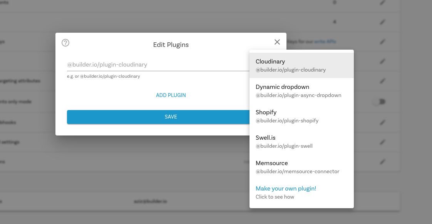Select Cloudinary from the plugin suggestions
This screenshot has width=432, height=224.
pyautogui.click(x=301, y=65)
